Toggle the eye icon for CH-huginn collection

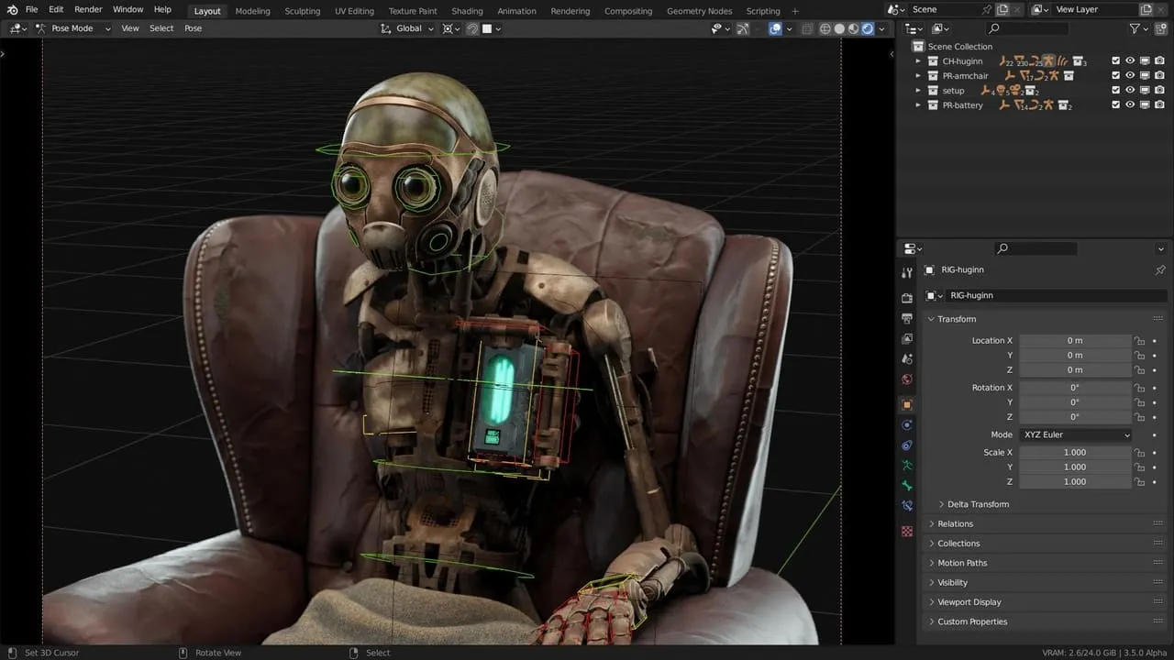[x=1131, y=60]
